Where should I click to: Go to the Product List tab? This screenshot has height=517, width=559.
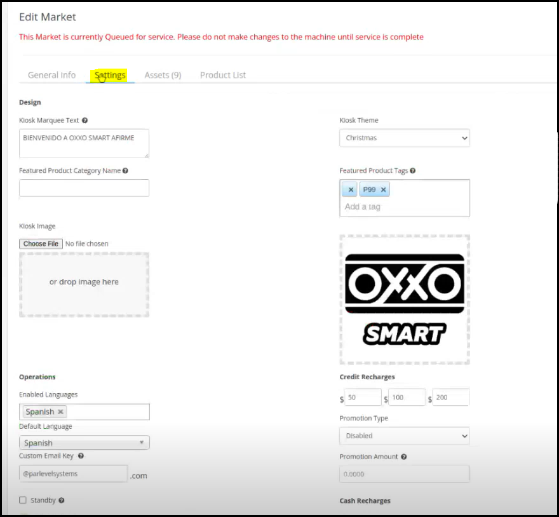pos(223,75)
